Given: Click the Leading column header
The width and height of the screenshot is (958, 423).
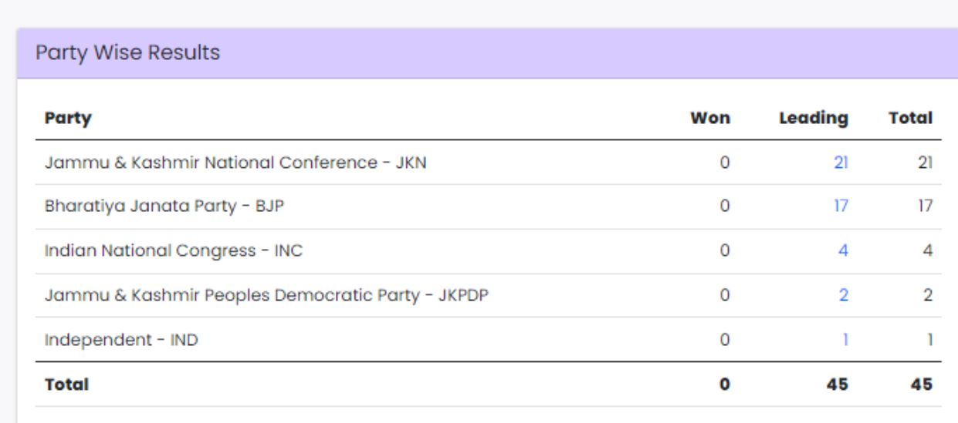Looking at the screenshot, I should coord(813,119).
